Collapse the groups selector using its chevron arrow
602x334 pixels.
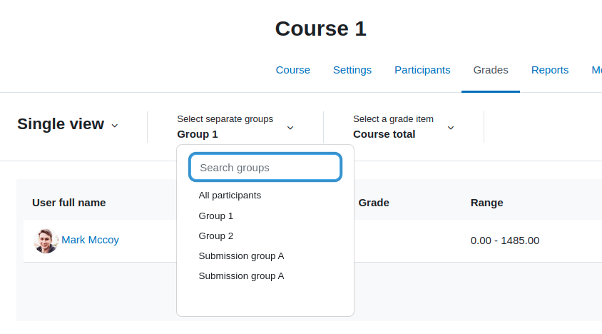point(290,128)
